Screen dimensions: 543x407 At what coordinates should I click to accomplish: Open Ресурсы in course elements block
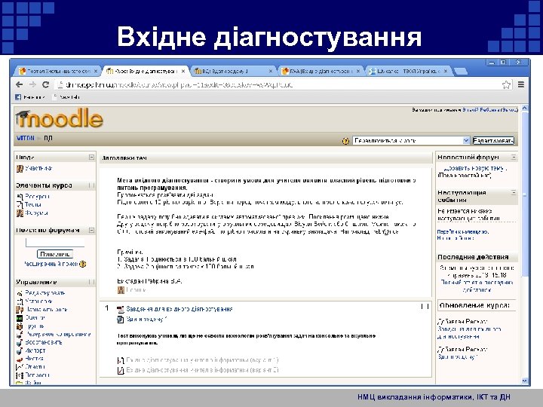coord(37,196)
